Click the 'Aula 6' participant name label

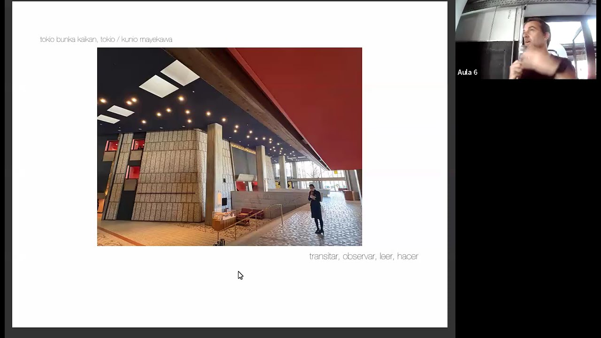468,72
